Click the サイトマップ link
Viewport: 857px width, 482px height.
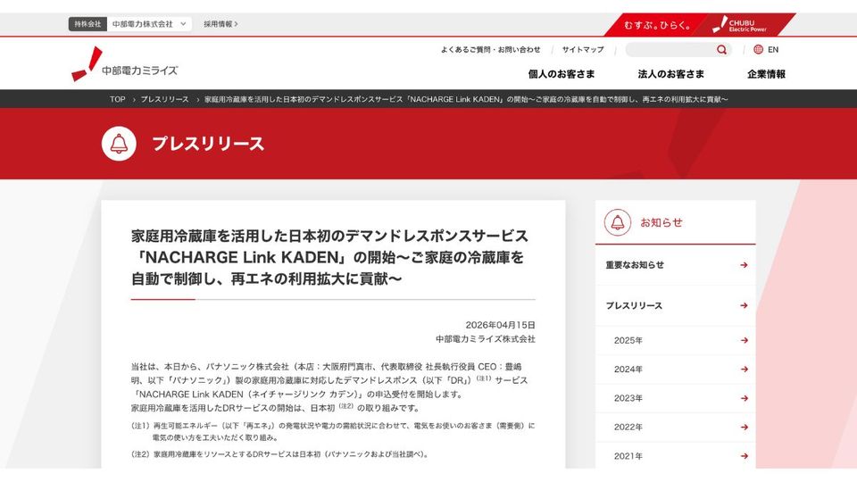[583, 50]
